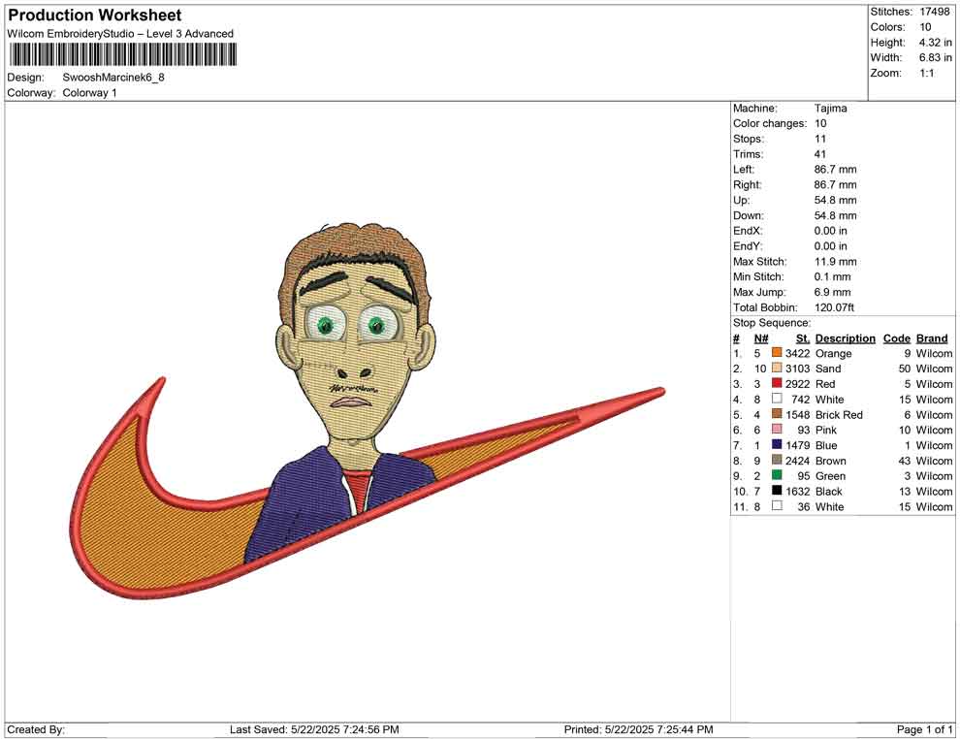
Task: Click the height value 4.32 in
Action: pos(935,43)
